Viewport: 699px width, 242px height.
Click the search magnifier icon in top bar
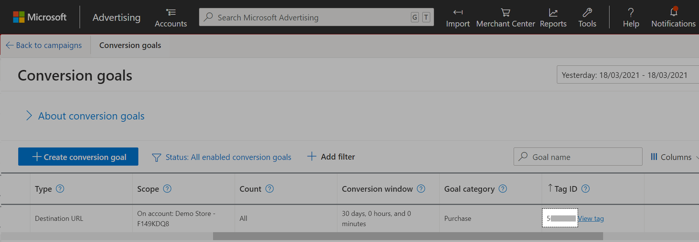tap(208, 17)
